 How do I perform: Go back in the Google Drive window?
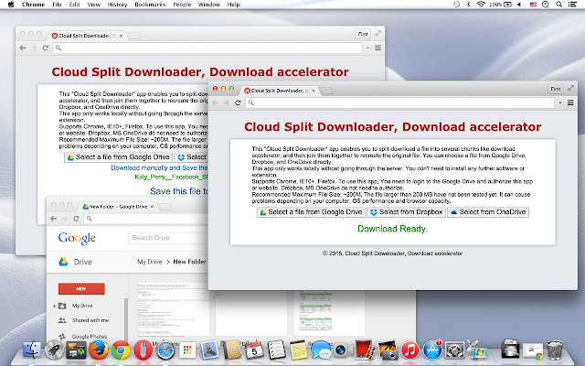[54, 219]
